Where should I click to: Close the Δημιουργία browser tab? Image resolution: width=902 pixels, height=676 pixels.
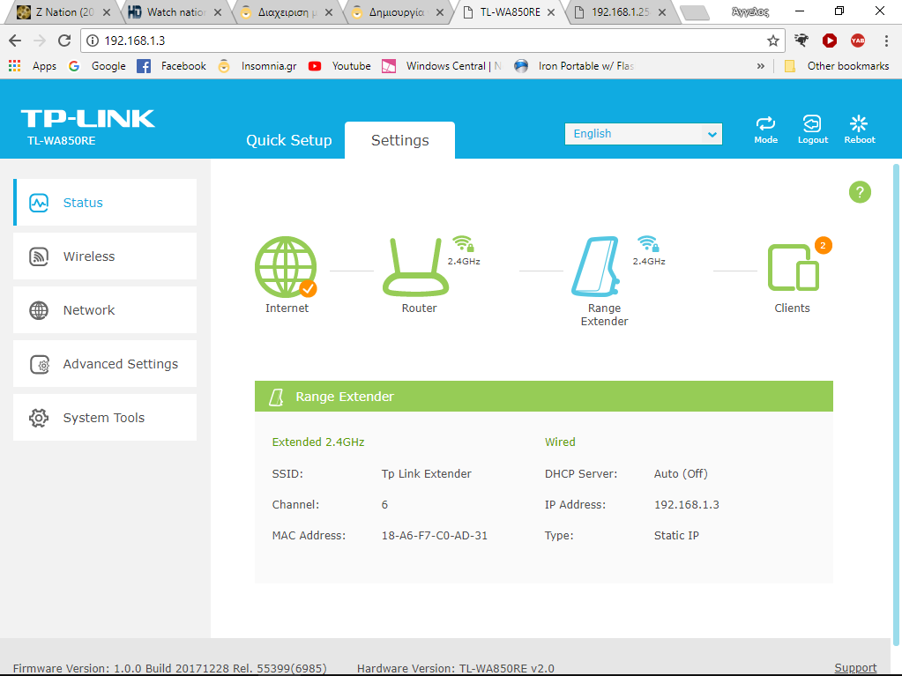439,12
